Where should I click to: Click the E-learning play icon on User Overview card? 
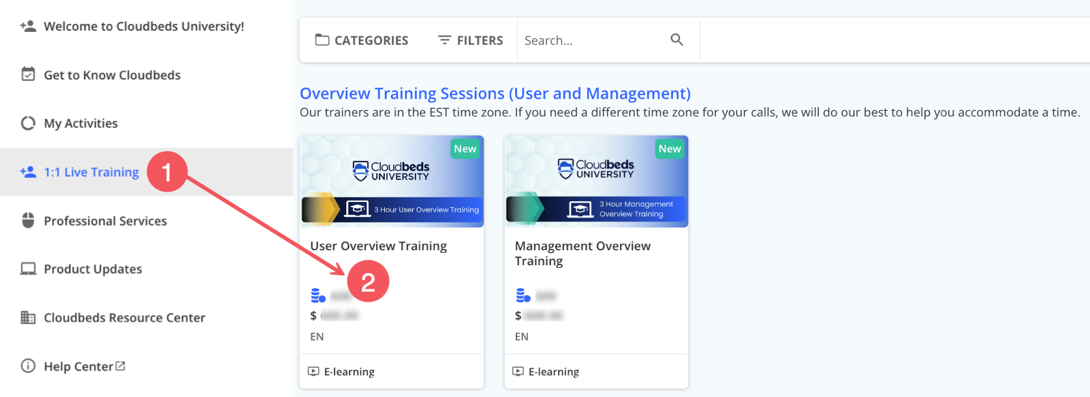[313, 371]
